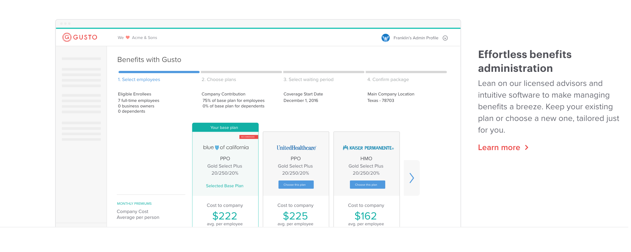Screen dimensions: 631x252
Task: Click 75% of base plan for employees
Action: pos(233,101)
